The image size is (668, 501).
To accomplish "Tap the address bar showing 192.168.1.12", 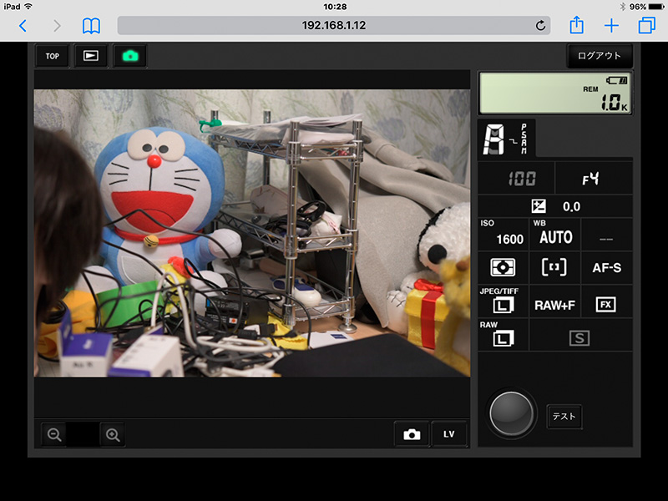I will pyautogui.click(x=333, y=26).
